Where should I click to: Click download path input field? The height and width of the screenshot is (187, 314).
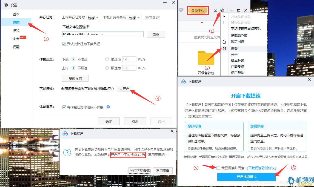point(103,34)
